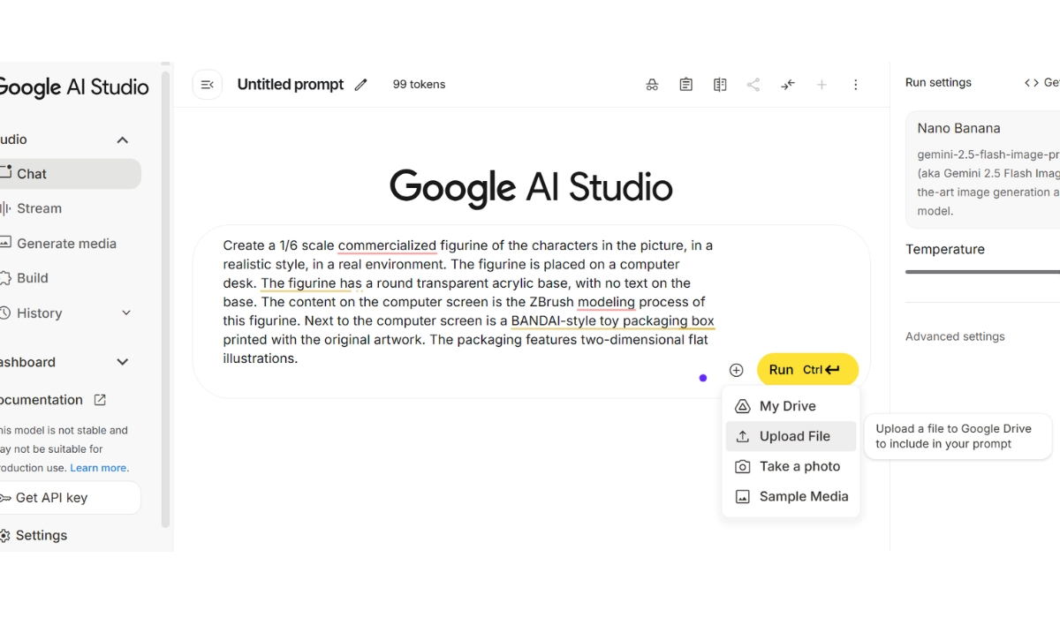The image size is (1060, 618).
Task: Select Stream mode in the sidebar
Action: tap(40, 208)
